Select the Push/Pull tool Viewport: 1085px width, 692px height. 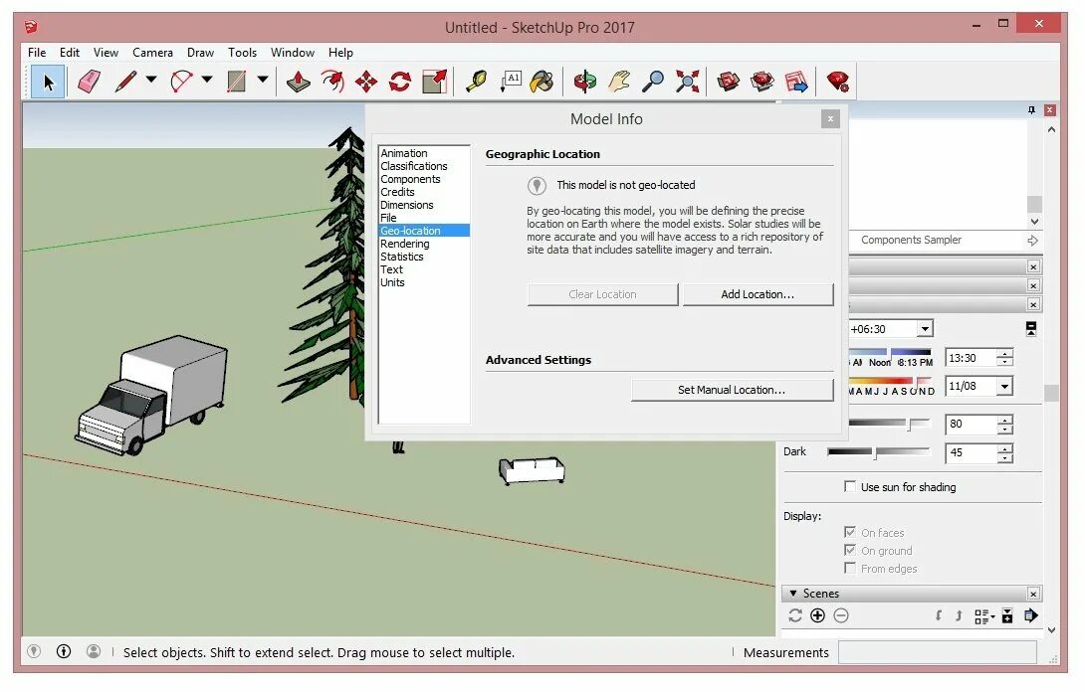299,83
